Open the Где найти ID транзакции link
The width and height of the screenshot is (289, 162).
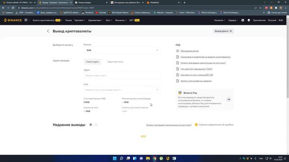196,69
